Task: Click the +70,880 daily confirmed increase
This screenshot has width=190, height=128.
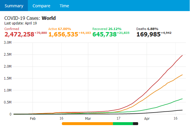Action: point(40,33)
